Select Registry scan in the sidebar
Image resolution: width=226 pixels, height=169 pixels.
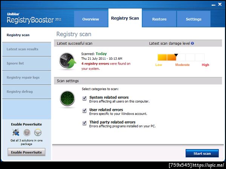coord(27,35)
